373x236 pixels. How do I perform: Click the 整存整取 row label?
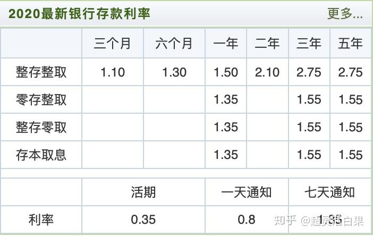point(41,72)
